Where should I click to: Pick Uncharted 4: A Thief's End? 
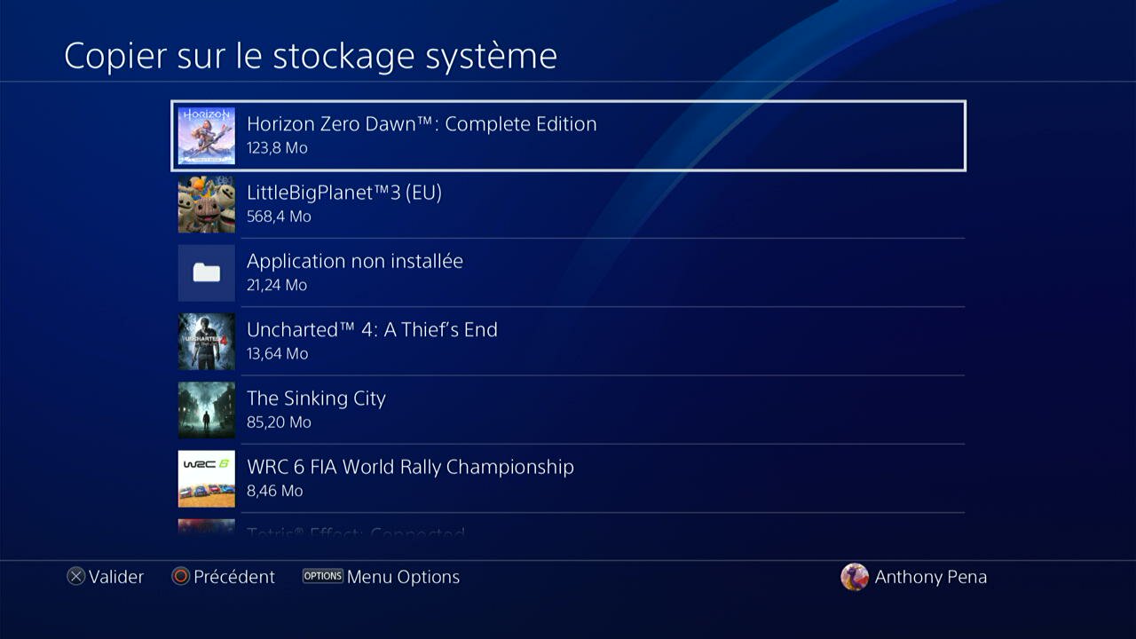point(568,341)
